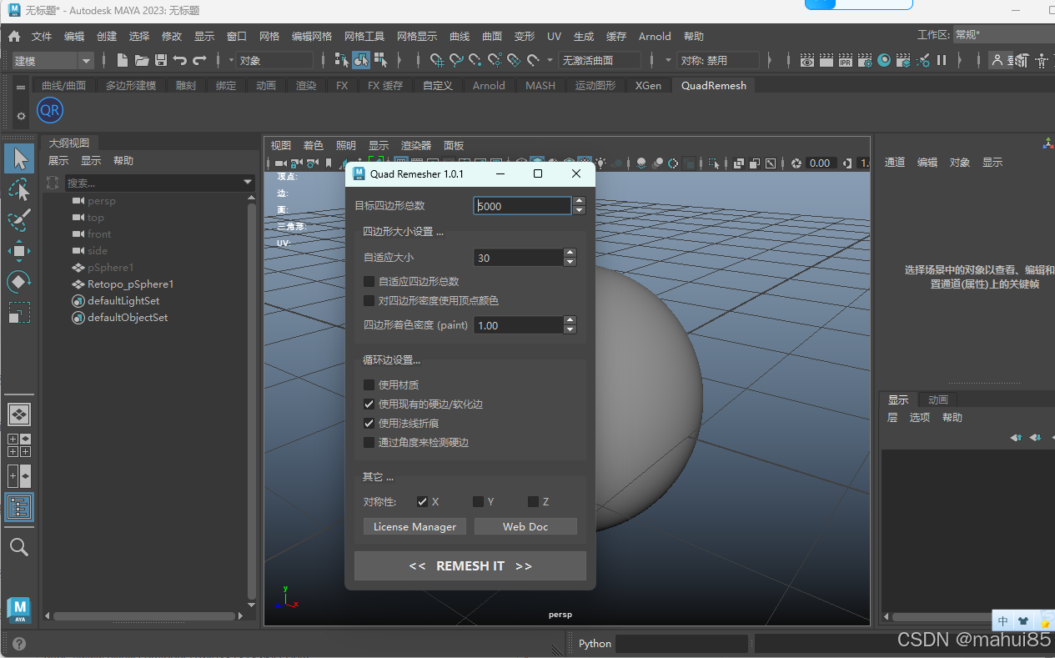Uncheck 使用法线折痕 checkbox
The image size is (1055, 658).
coord(369,423)
